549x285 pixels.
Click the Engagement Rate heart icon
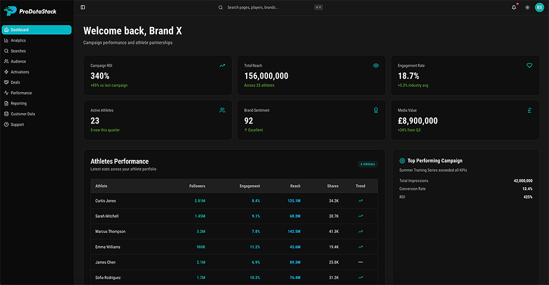(x=529, y=65)
